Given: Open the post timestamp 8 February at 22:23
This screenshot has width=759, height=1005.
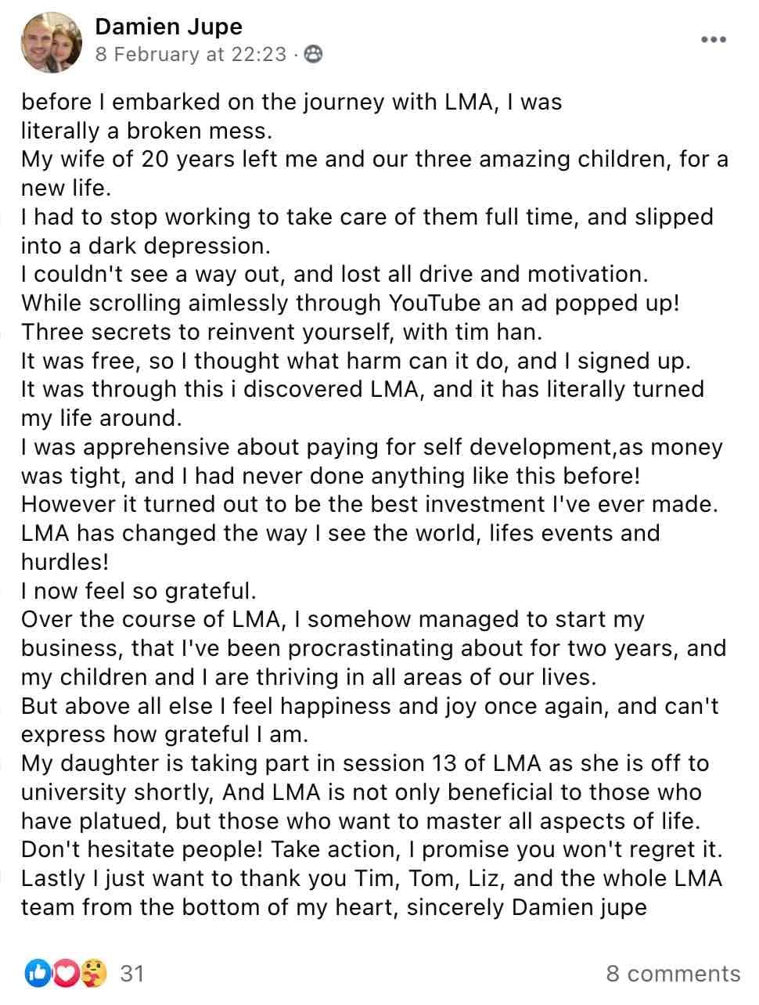Looking at the screenshot, I should 190,54.
